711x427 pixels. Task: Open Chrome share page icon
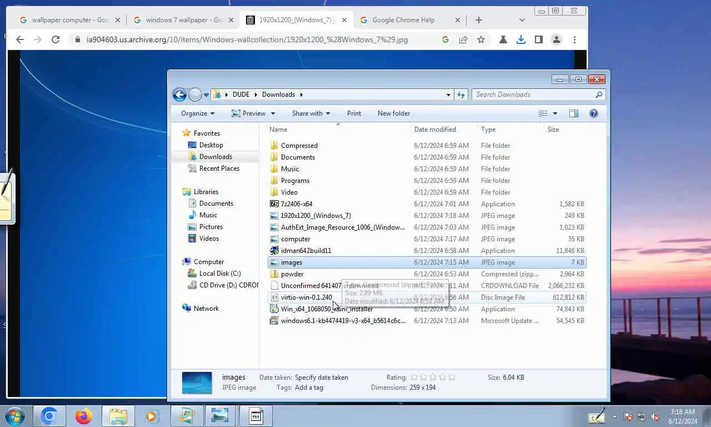463,39
